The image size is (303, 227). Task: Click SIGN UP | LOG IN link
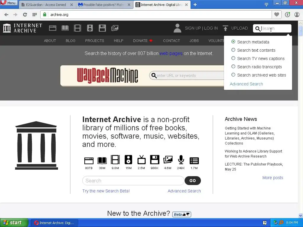click(x=201, y=28)
